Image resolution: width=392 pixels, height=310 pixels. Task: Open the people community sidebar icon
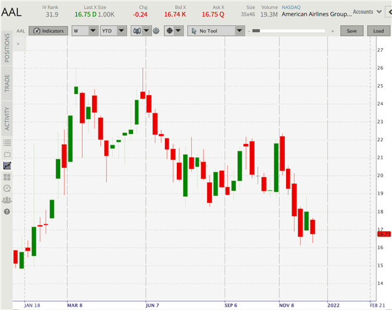8,200
